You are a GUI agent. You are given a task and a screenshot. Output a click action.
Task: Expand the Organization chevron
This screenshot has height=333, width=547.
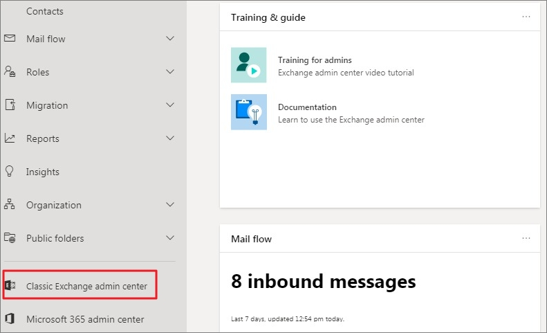170,204
